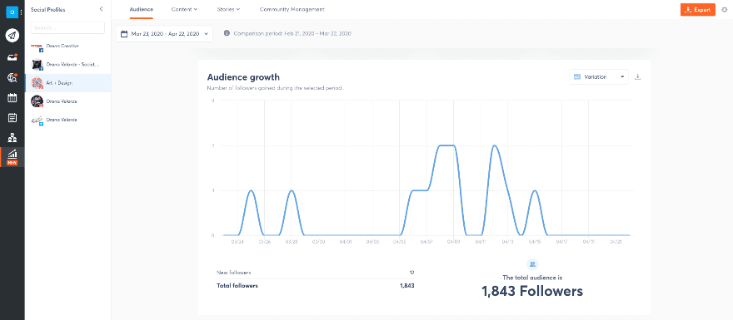Open the date range picker Mar 23 - Apr 22
The height and width of the screenshot is (320, 733).
pos(165,33)
